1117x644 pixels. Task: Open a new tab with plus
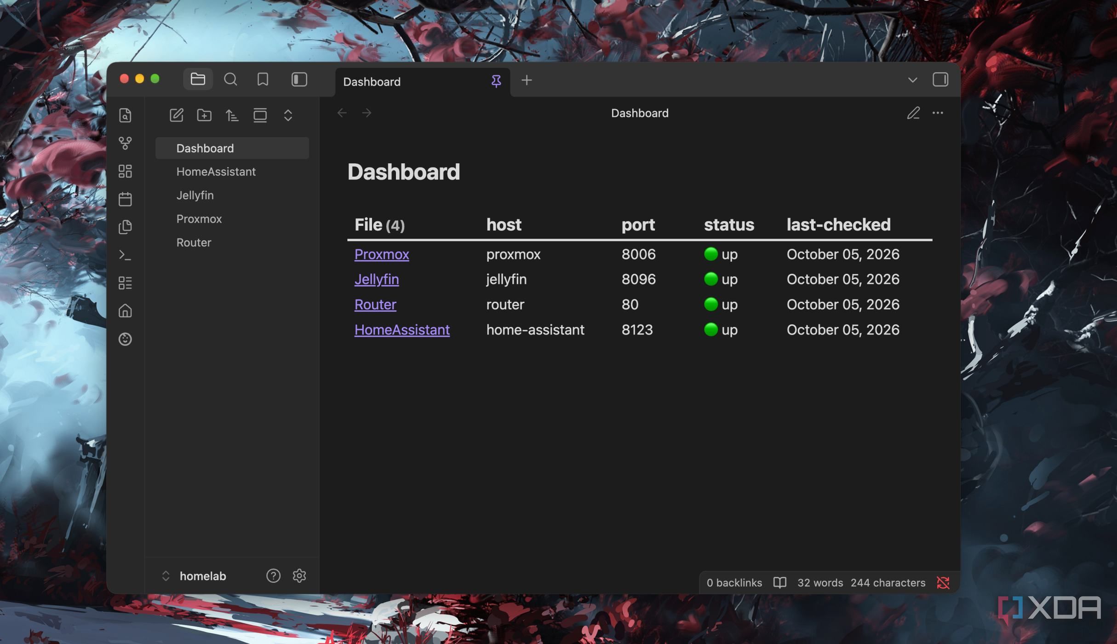[527, 80]
